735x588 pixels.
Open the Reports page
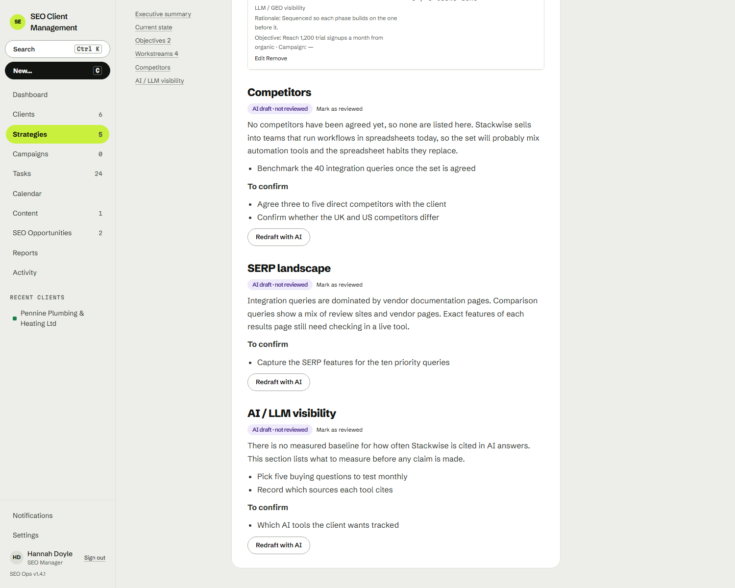click(x=57, y=253)
